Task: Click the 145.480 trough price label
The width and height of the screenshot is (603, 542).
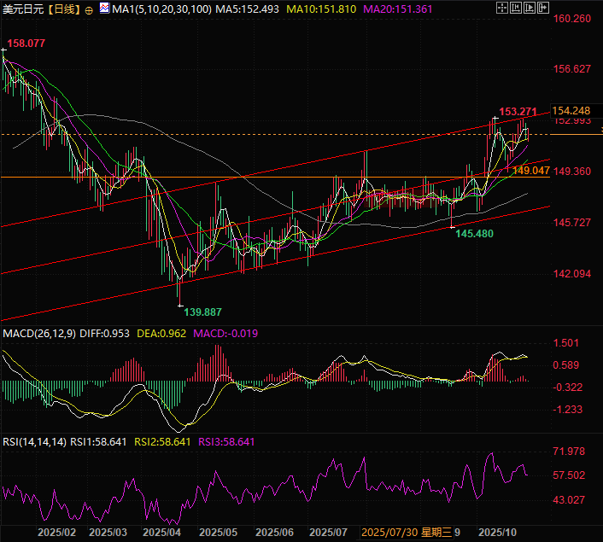Action: (x=474, y=233)
